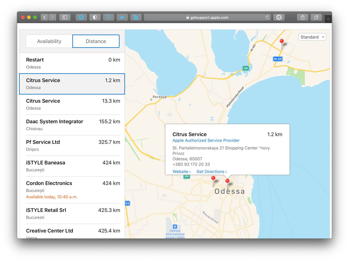349x261 pixels.
Task: Select Daac System Integrator in Chisinau
Action: [72, 125]
